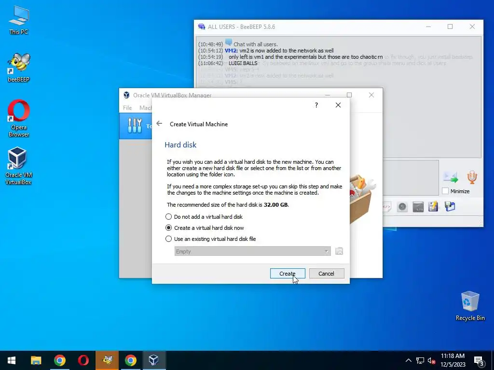Click the Tools icon in VirtualBox Manager
The width and height of the screenshot is (494, 370).
pyautogui.click(x=135, y=126)
